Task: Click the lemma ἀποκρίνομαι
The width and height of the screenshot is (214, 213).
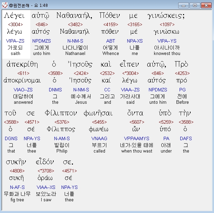Action: pyautogui.click(x=22, y=80)
